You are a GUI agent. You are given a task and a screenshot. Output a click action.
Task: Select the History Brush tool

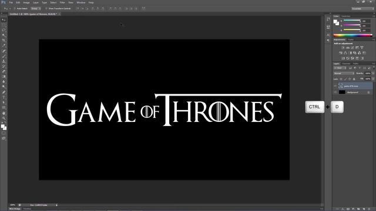coord(4,66)
